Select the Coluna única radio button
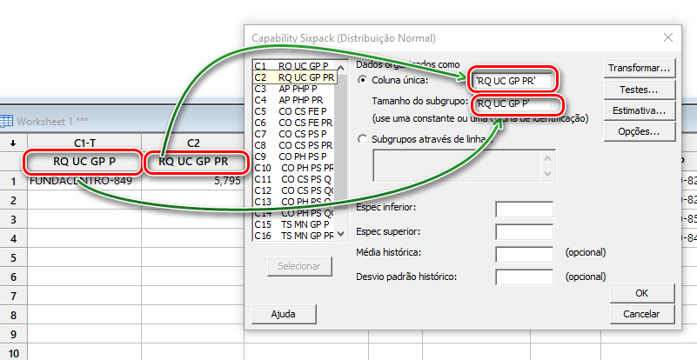 (363, 80)
